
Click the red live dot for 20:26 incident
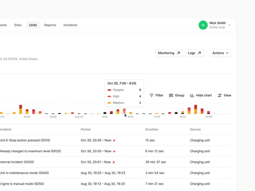coord(114,140)
